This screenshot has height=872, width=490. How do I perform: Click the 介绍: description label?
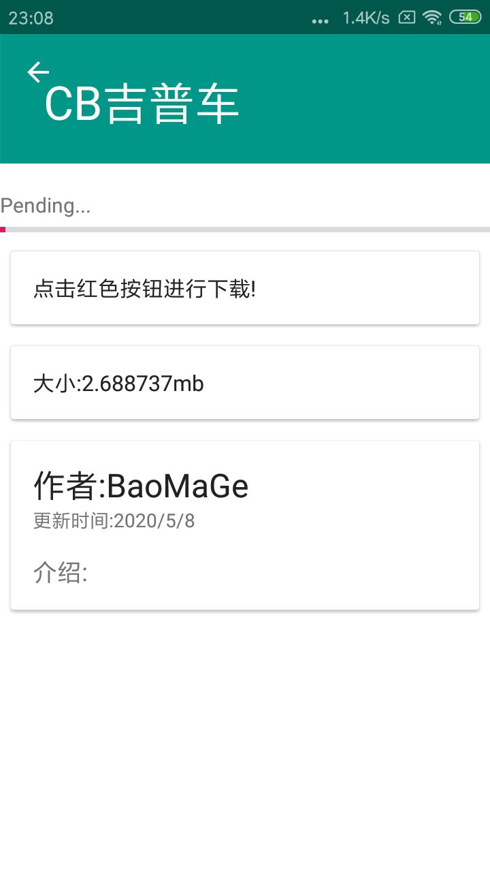[61, 574]
